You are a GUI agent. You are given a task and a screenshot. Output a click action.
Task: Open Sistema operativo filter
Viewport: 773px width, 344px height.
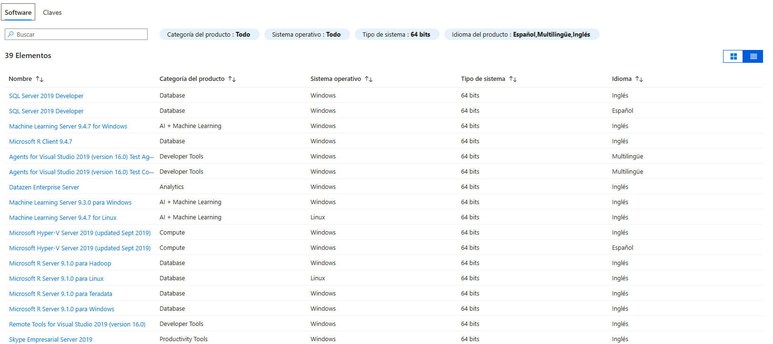tap(306, 34)
